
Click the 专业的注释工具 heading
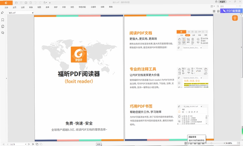coord(143,69)
